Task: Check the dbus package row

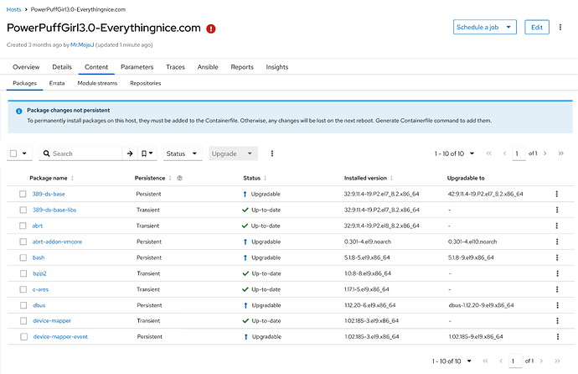Action: [23, 305]
